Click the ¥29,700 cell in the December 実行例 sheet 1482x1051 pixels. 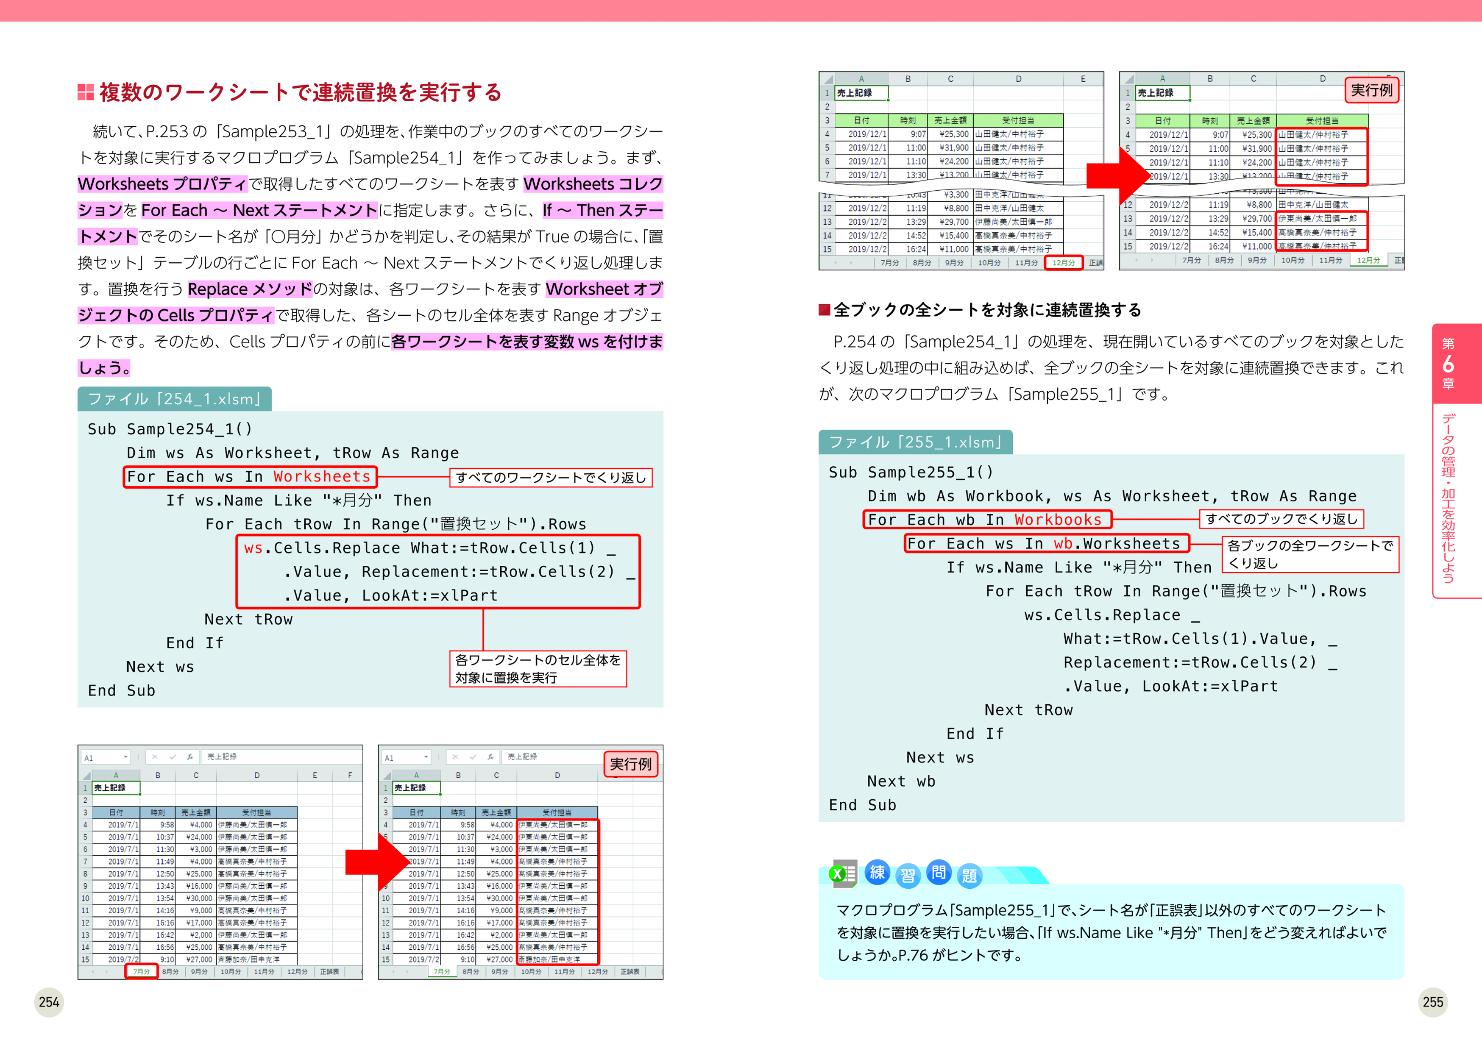pyautogui.click(x=1253, y=219)
